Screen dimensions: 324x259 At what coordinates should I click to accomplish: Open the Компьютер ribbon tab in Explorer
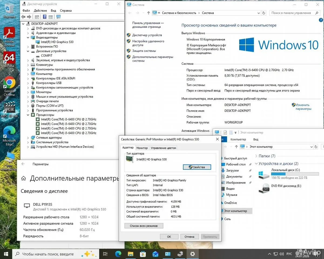point(238,139)
